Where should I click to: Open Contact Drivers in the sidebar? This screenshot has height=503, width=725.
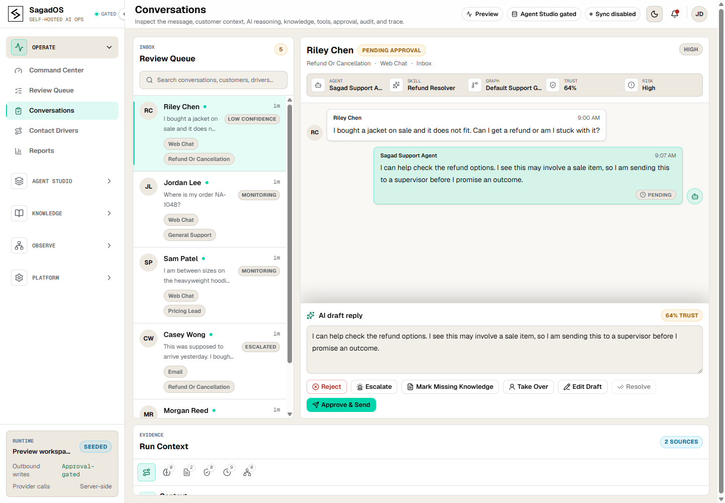tap(62, 131)
